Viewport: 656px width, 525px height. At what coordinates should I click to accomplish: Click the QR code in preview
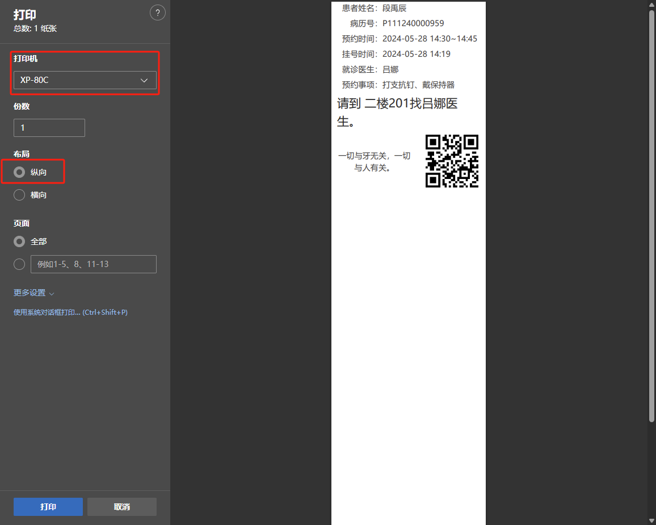(x=452, y=161)
